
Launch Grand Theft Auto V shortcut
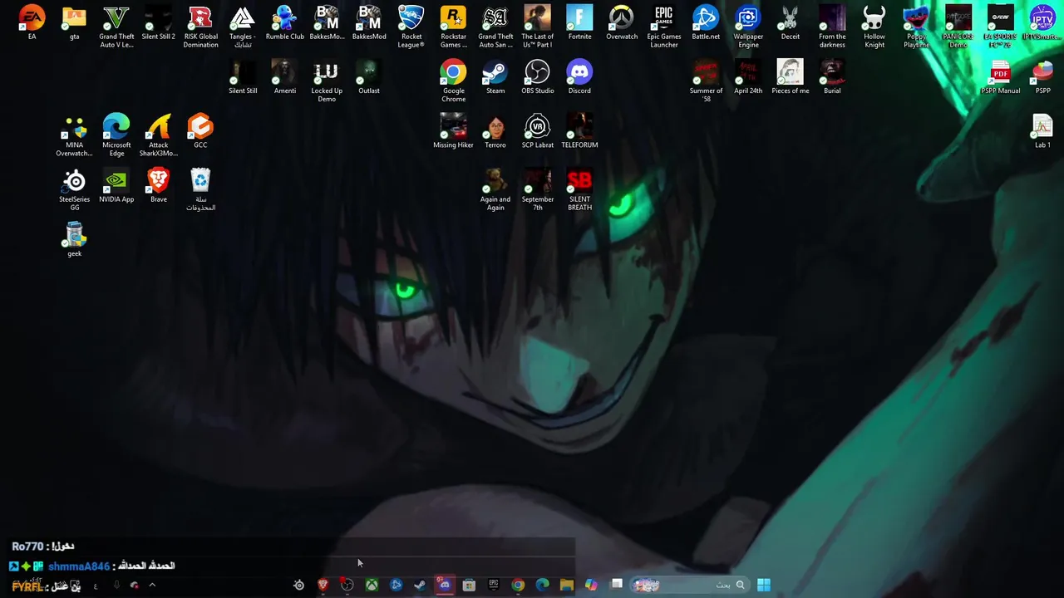coord(116,27)
